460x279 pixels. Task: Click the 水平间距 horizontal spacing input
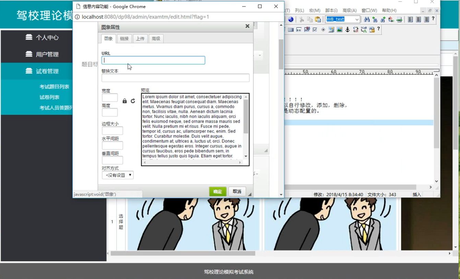(112, 146)
